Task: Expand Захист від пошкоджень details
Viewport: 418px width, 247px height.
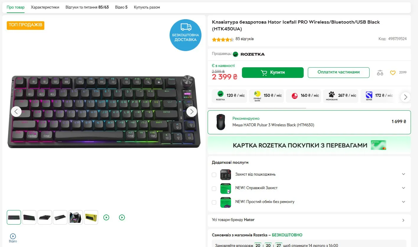Action: [x=404, y=174]
